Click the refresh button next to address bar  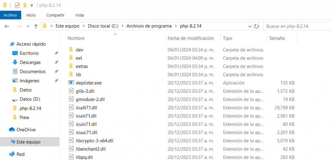pyautogui.click(x=256, y=26)
